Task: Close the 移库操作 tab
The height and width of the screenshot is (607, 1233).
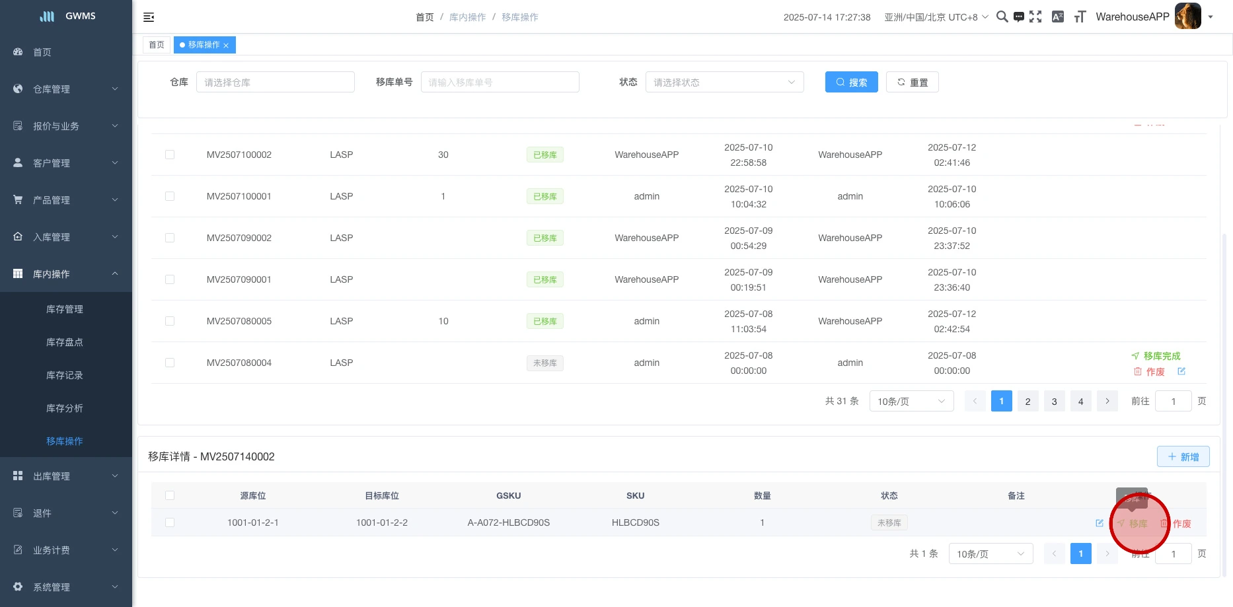Action: pyautogui.click(x=226, y=46)
